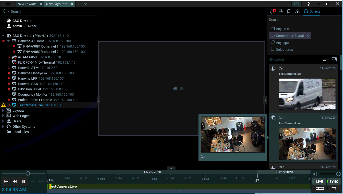Open the cloud connection status icon
This screenshot has width=343, height=194.
click(x=296, y=4)
